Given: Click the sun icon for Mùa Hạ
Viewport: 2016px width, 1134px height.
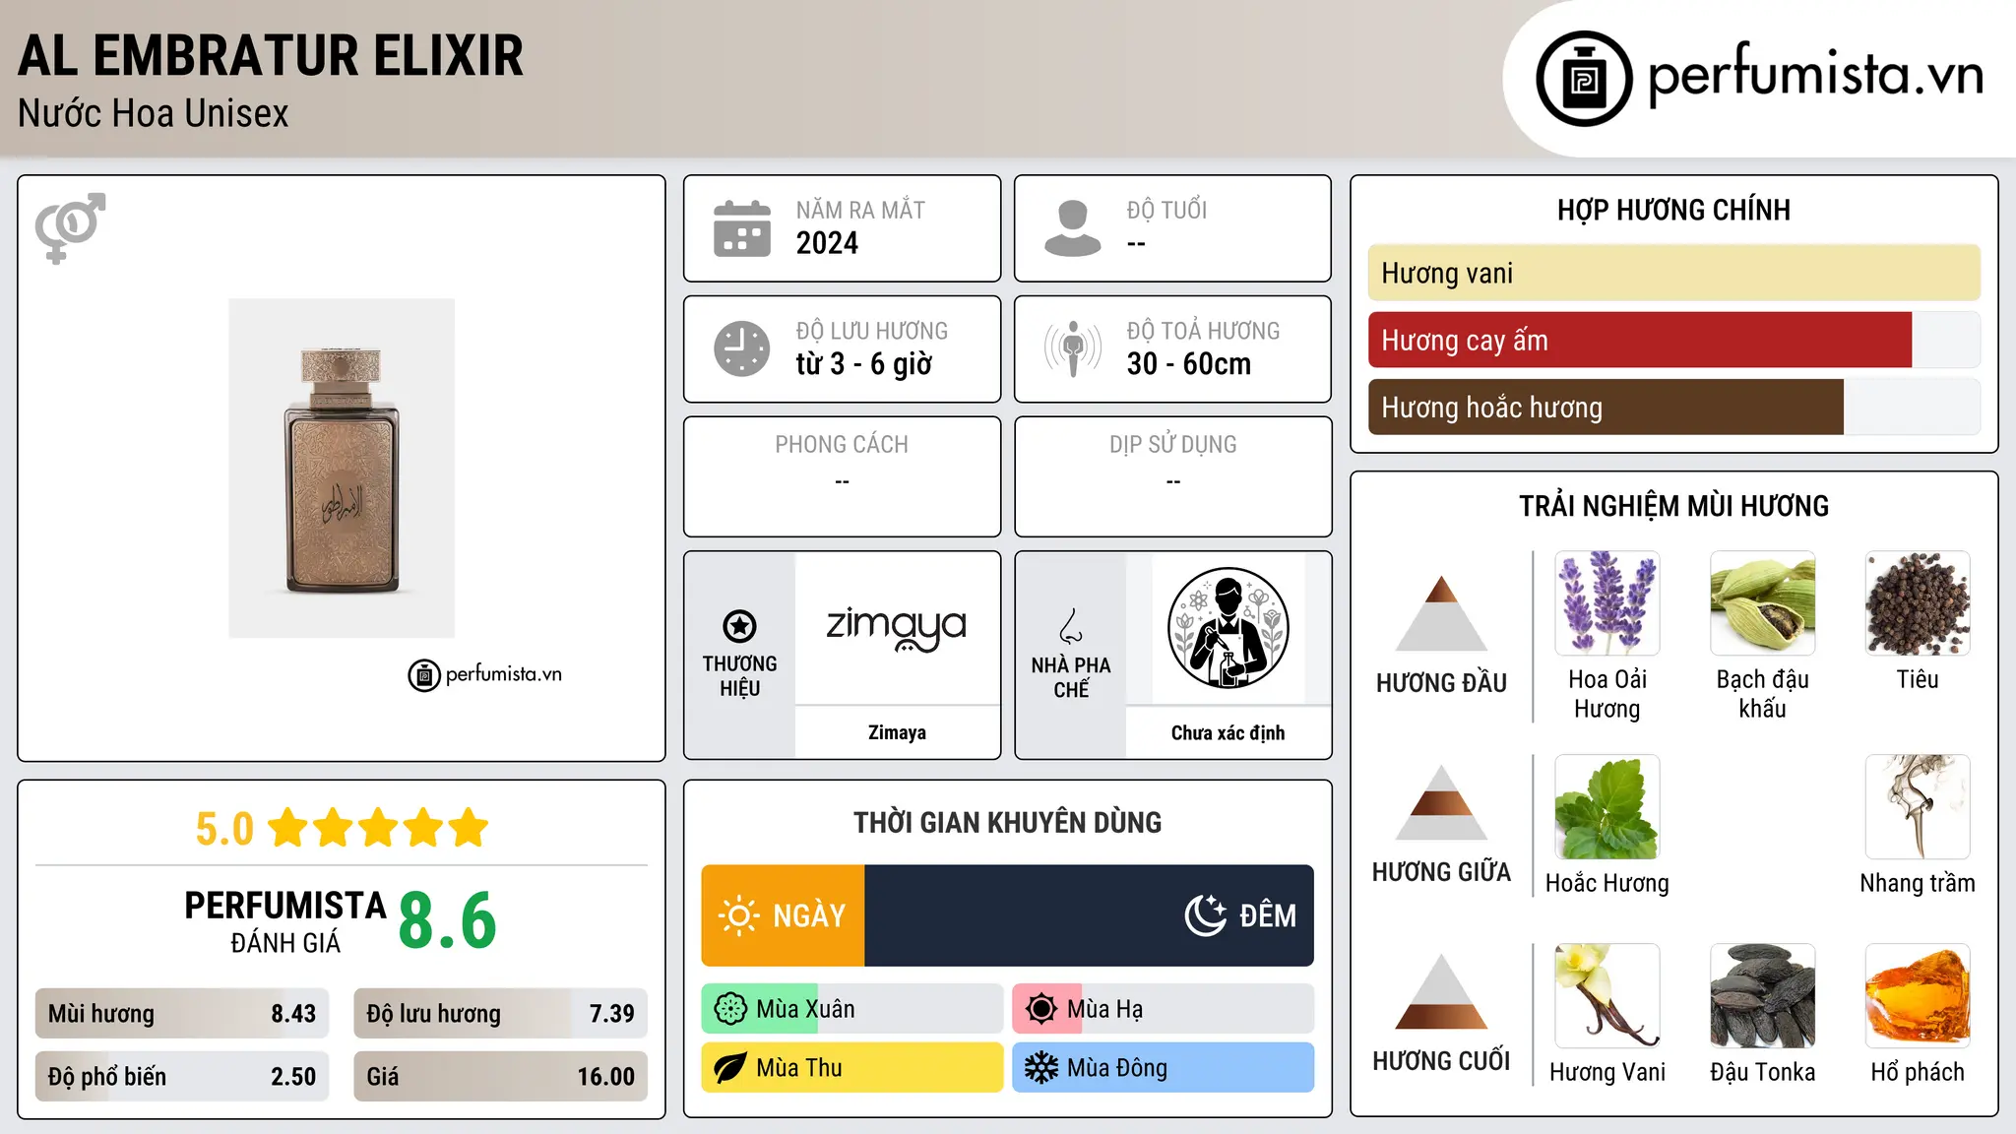Looking at the screenshot, I should pos(1041,1009).
